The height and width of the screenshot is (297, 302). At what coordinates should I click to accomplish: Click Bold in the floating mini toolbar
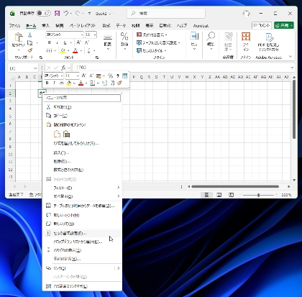pos(47,83)
